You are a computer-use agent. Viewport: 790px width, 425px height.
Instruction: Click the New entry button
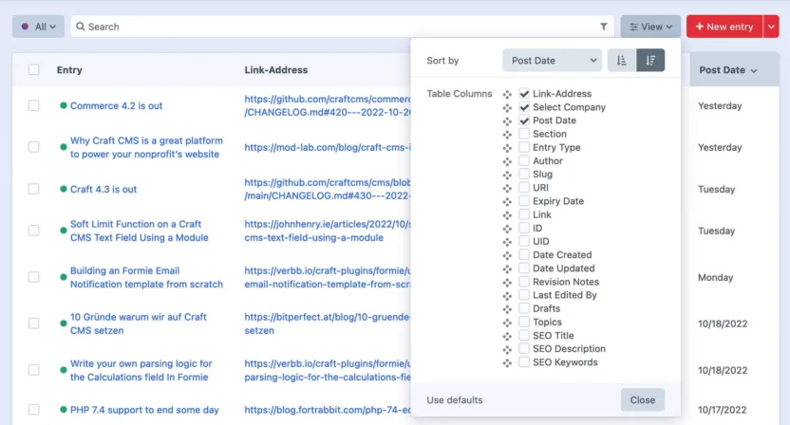tap(724, 27)
